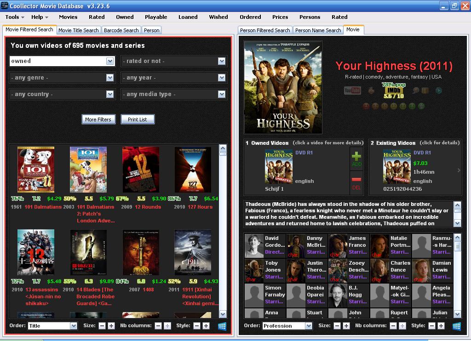Click the Windows-style icon in movie list footer
Viewport: 471px width, 341px height.
point(222,326)
